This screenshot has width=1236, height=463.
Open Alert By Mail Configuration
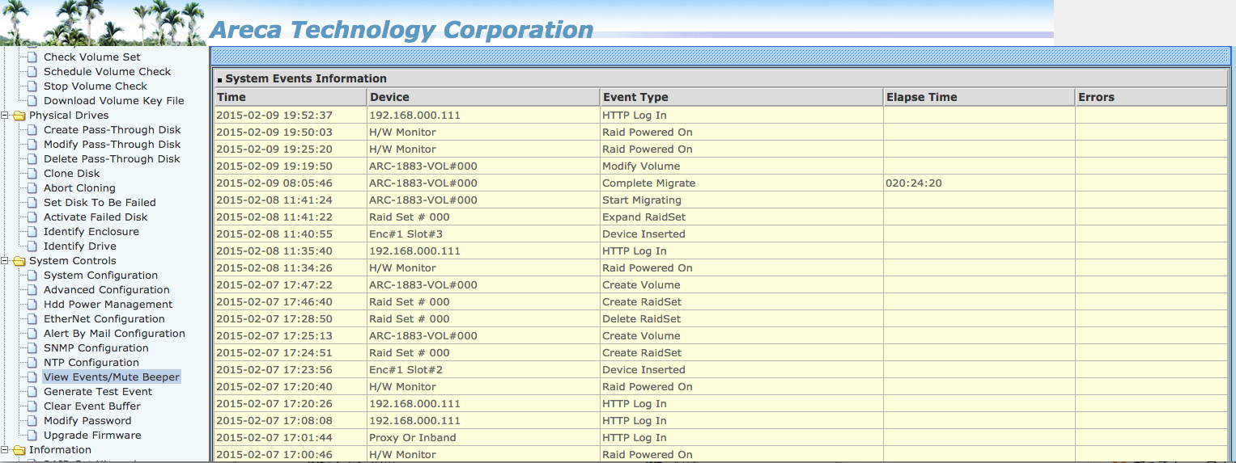(114, 334)
